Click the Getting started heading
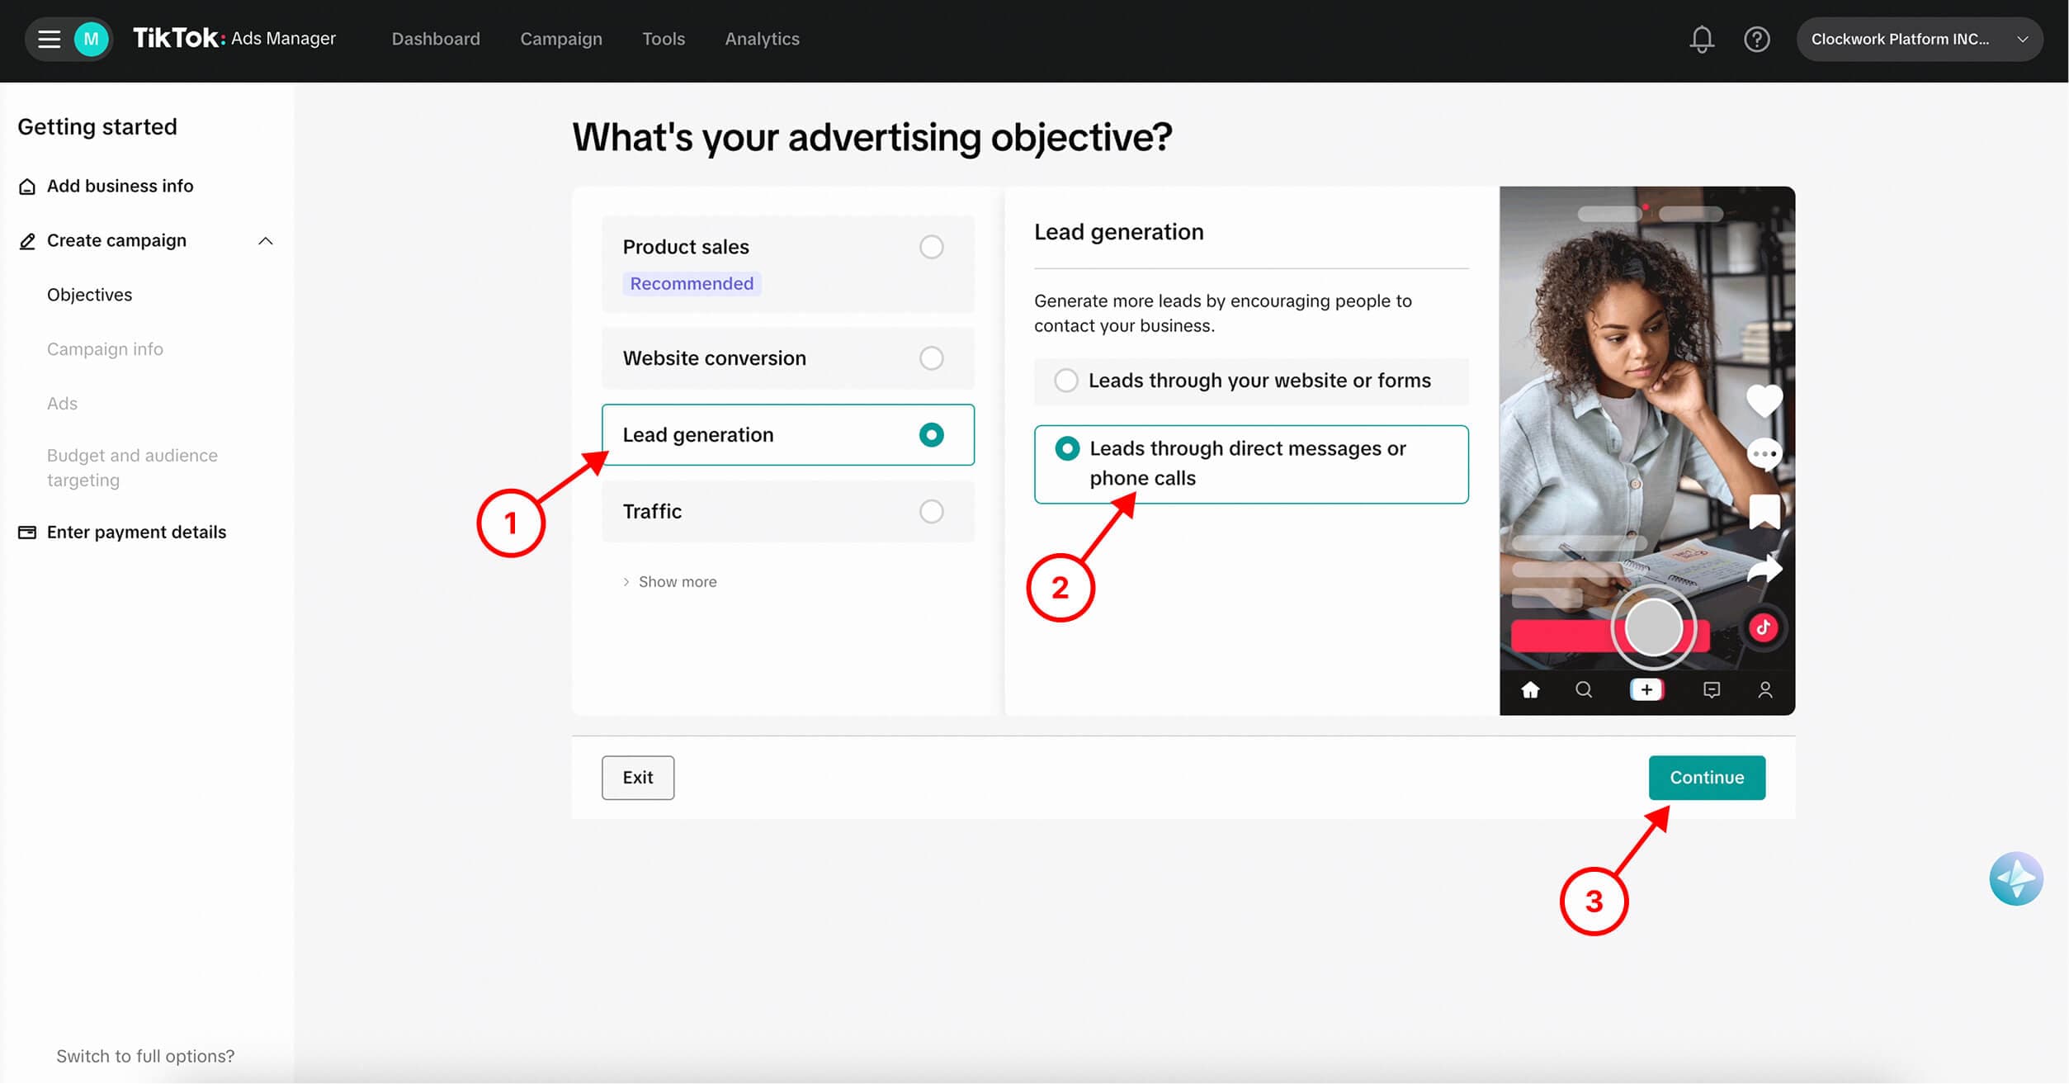Screen dimensions: 2069x1084 coord(97,127)
